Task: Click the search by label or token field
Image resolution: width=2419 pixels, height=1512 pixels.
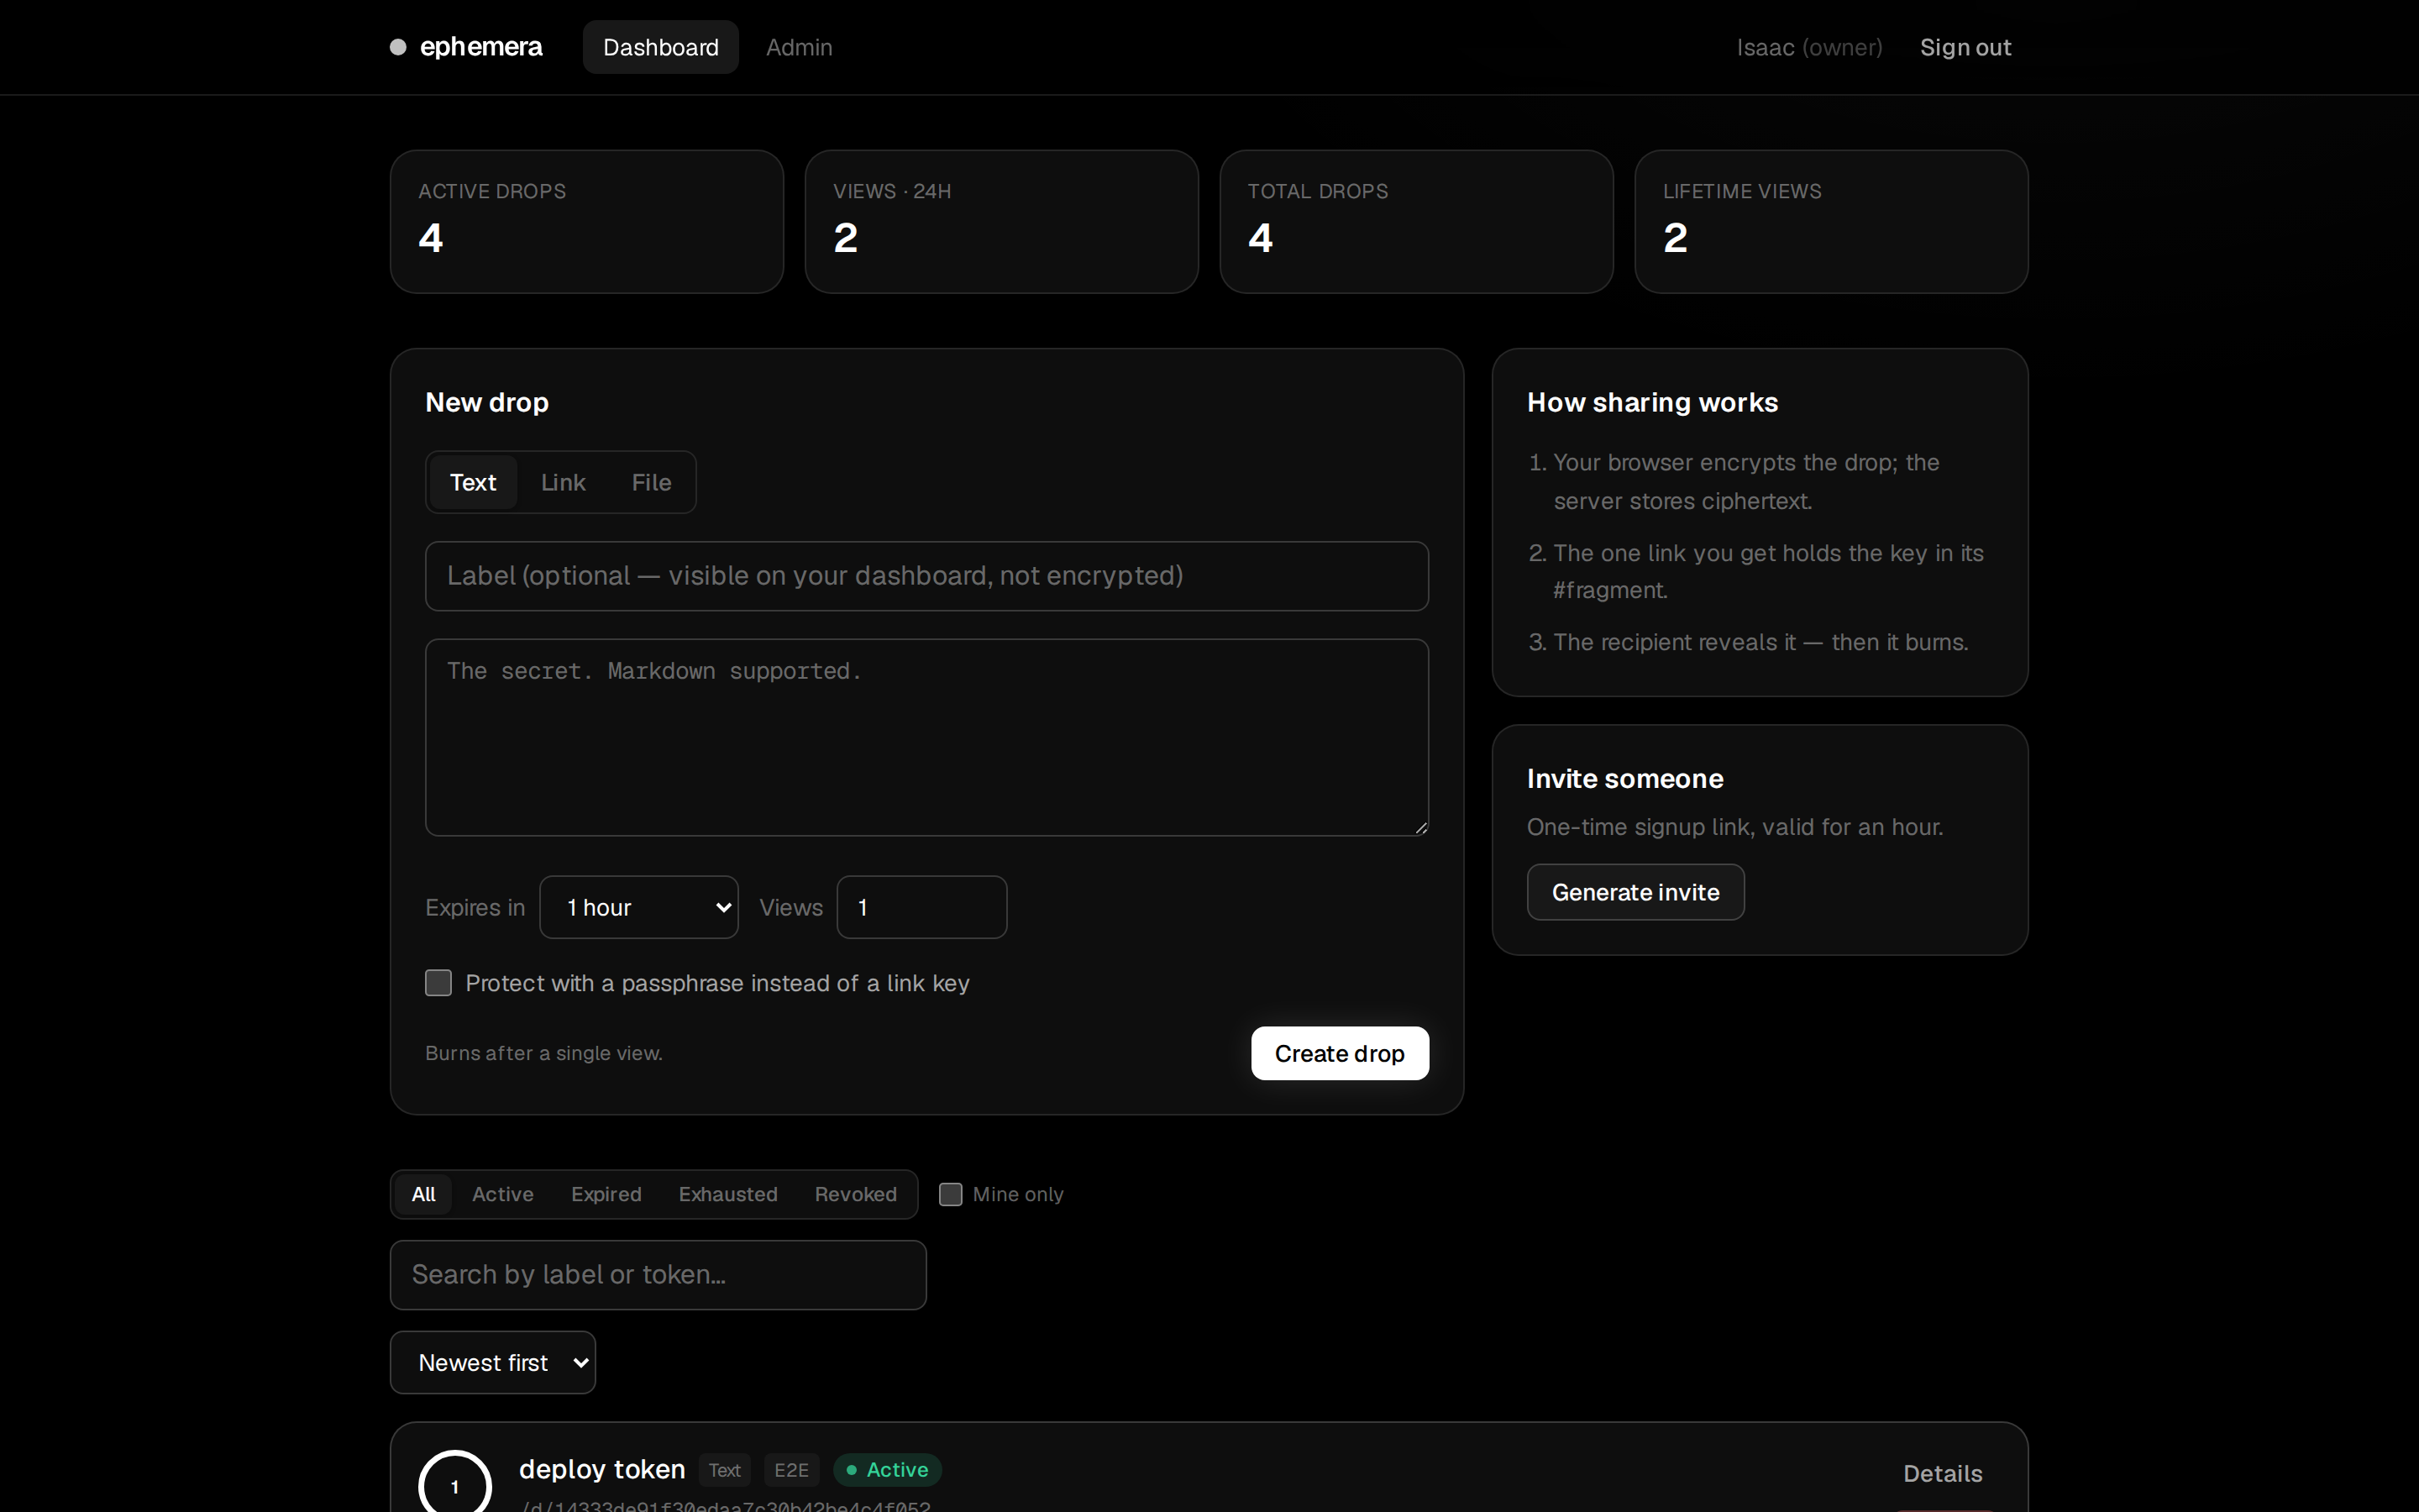Action: tap(658, 1275)
